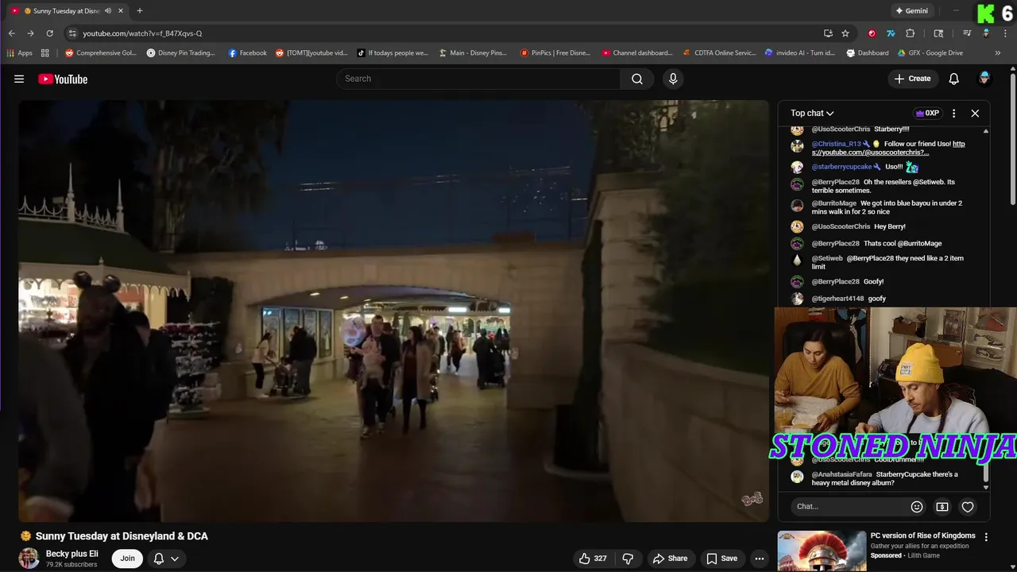Image resolution: width=1017 pixels, height=572 pixels.
Task: Open the Chrome extensions puzzle menu
Action: (x=911, y=33)
